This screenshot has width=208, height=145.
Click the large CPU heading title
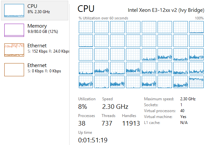[86, 9]
